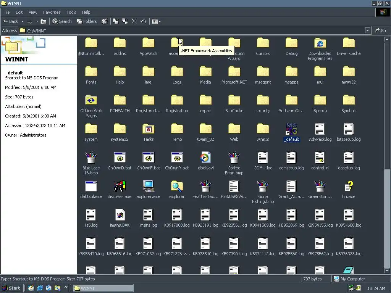Click in the C:\WINNT address field
Viewport: 391px width, 293px height.
coord(192,31)
